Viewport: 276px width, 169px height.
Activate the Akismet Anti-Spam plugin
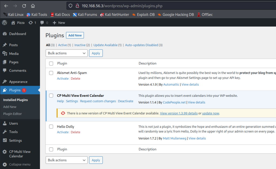pyautogui.click(x=63, y=78)
